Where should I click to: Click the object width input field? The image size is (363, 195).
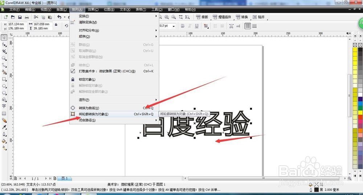[x=43, y=24]
